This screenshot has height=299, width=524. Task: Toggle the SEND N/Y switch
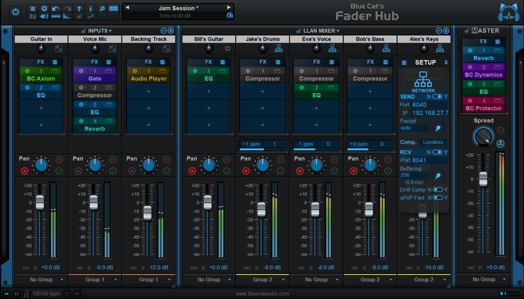[437, 96]
